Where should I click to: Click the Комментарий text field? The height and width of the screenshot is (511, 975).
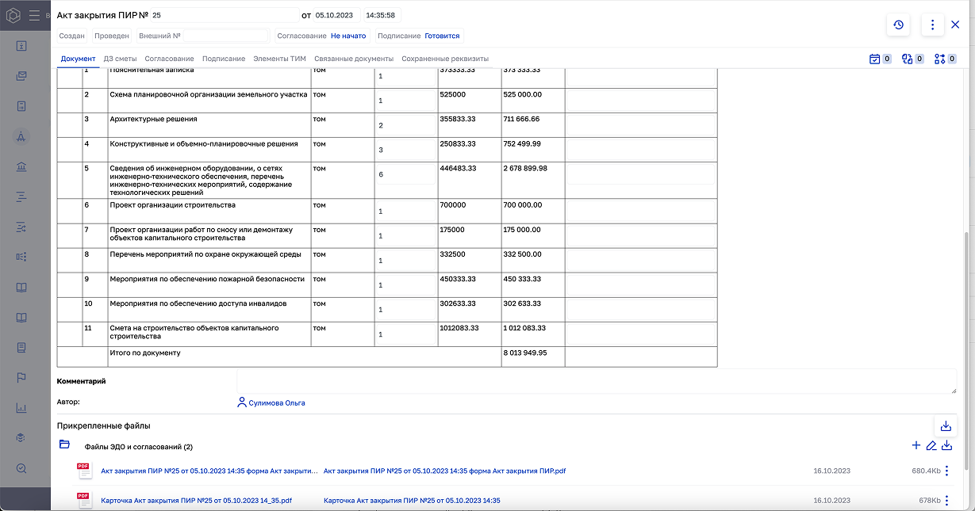click(595, 381)
